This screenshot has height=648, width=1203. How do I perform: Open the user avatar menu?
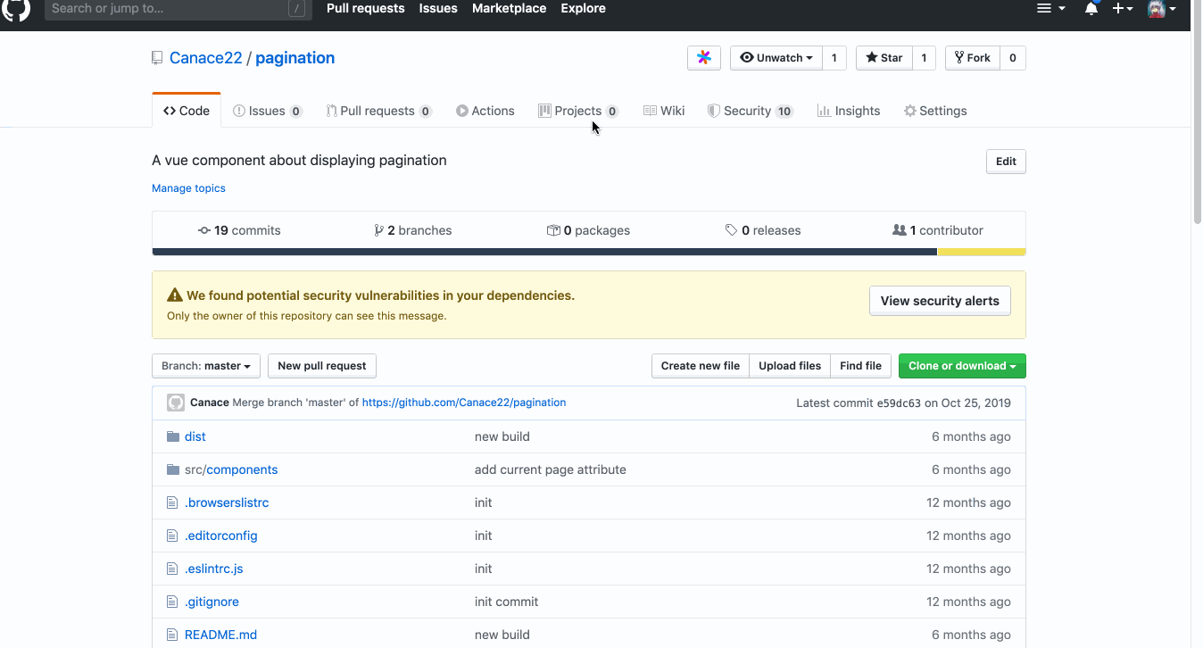point(1161,8)
